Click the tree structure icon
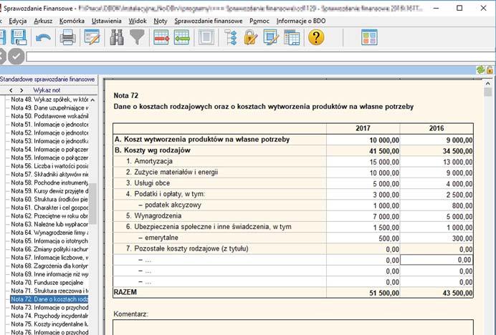Screen dimensions: 496x335 tap(231, 37)
